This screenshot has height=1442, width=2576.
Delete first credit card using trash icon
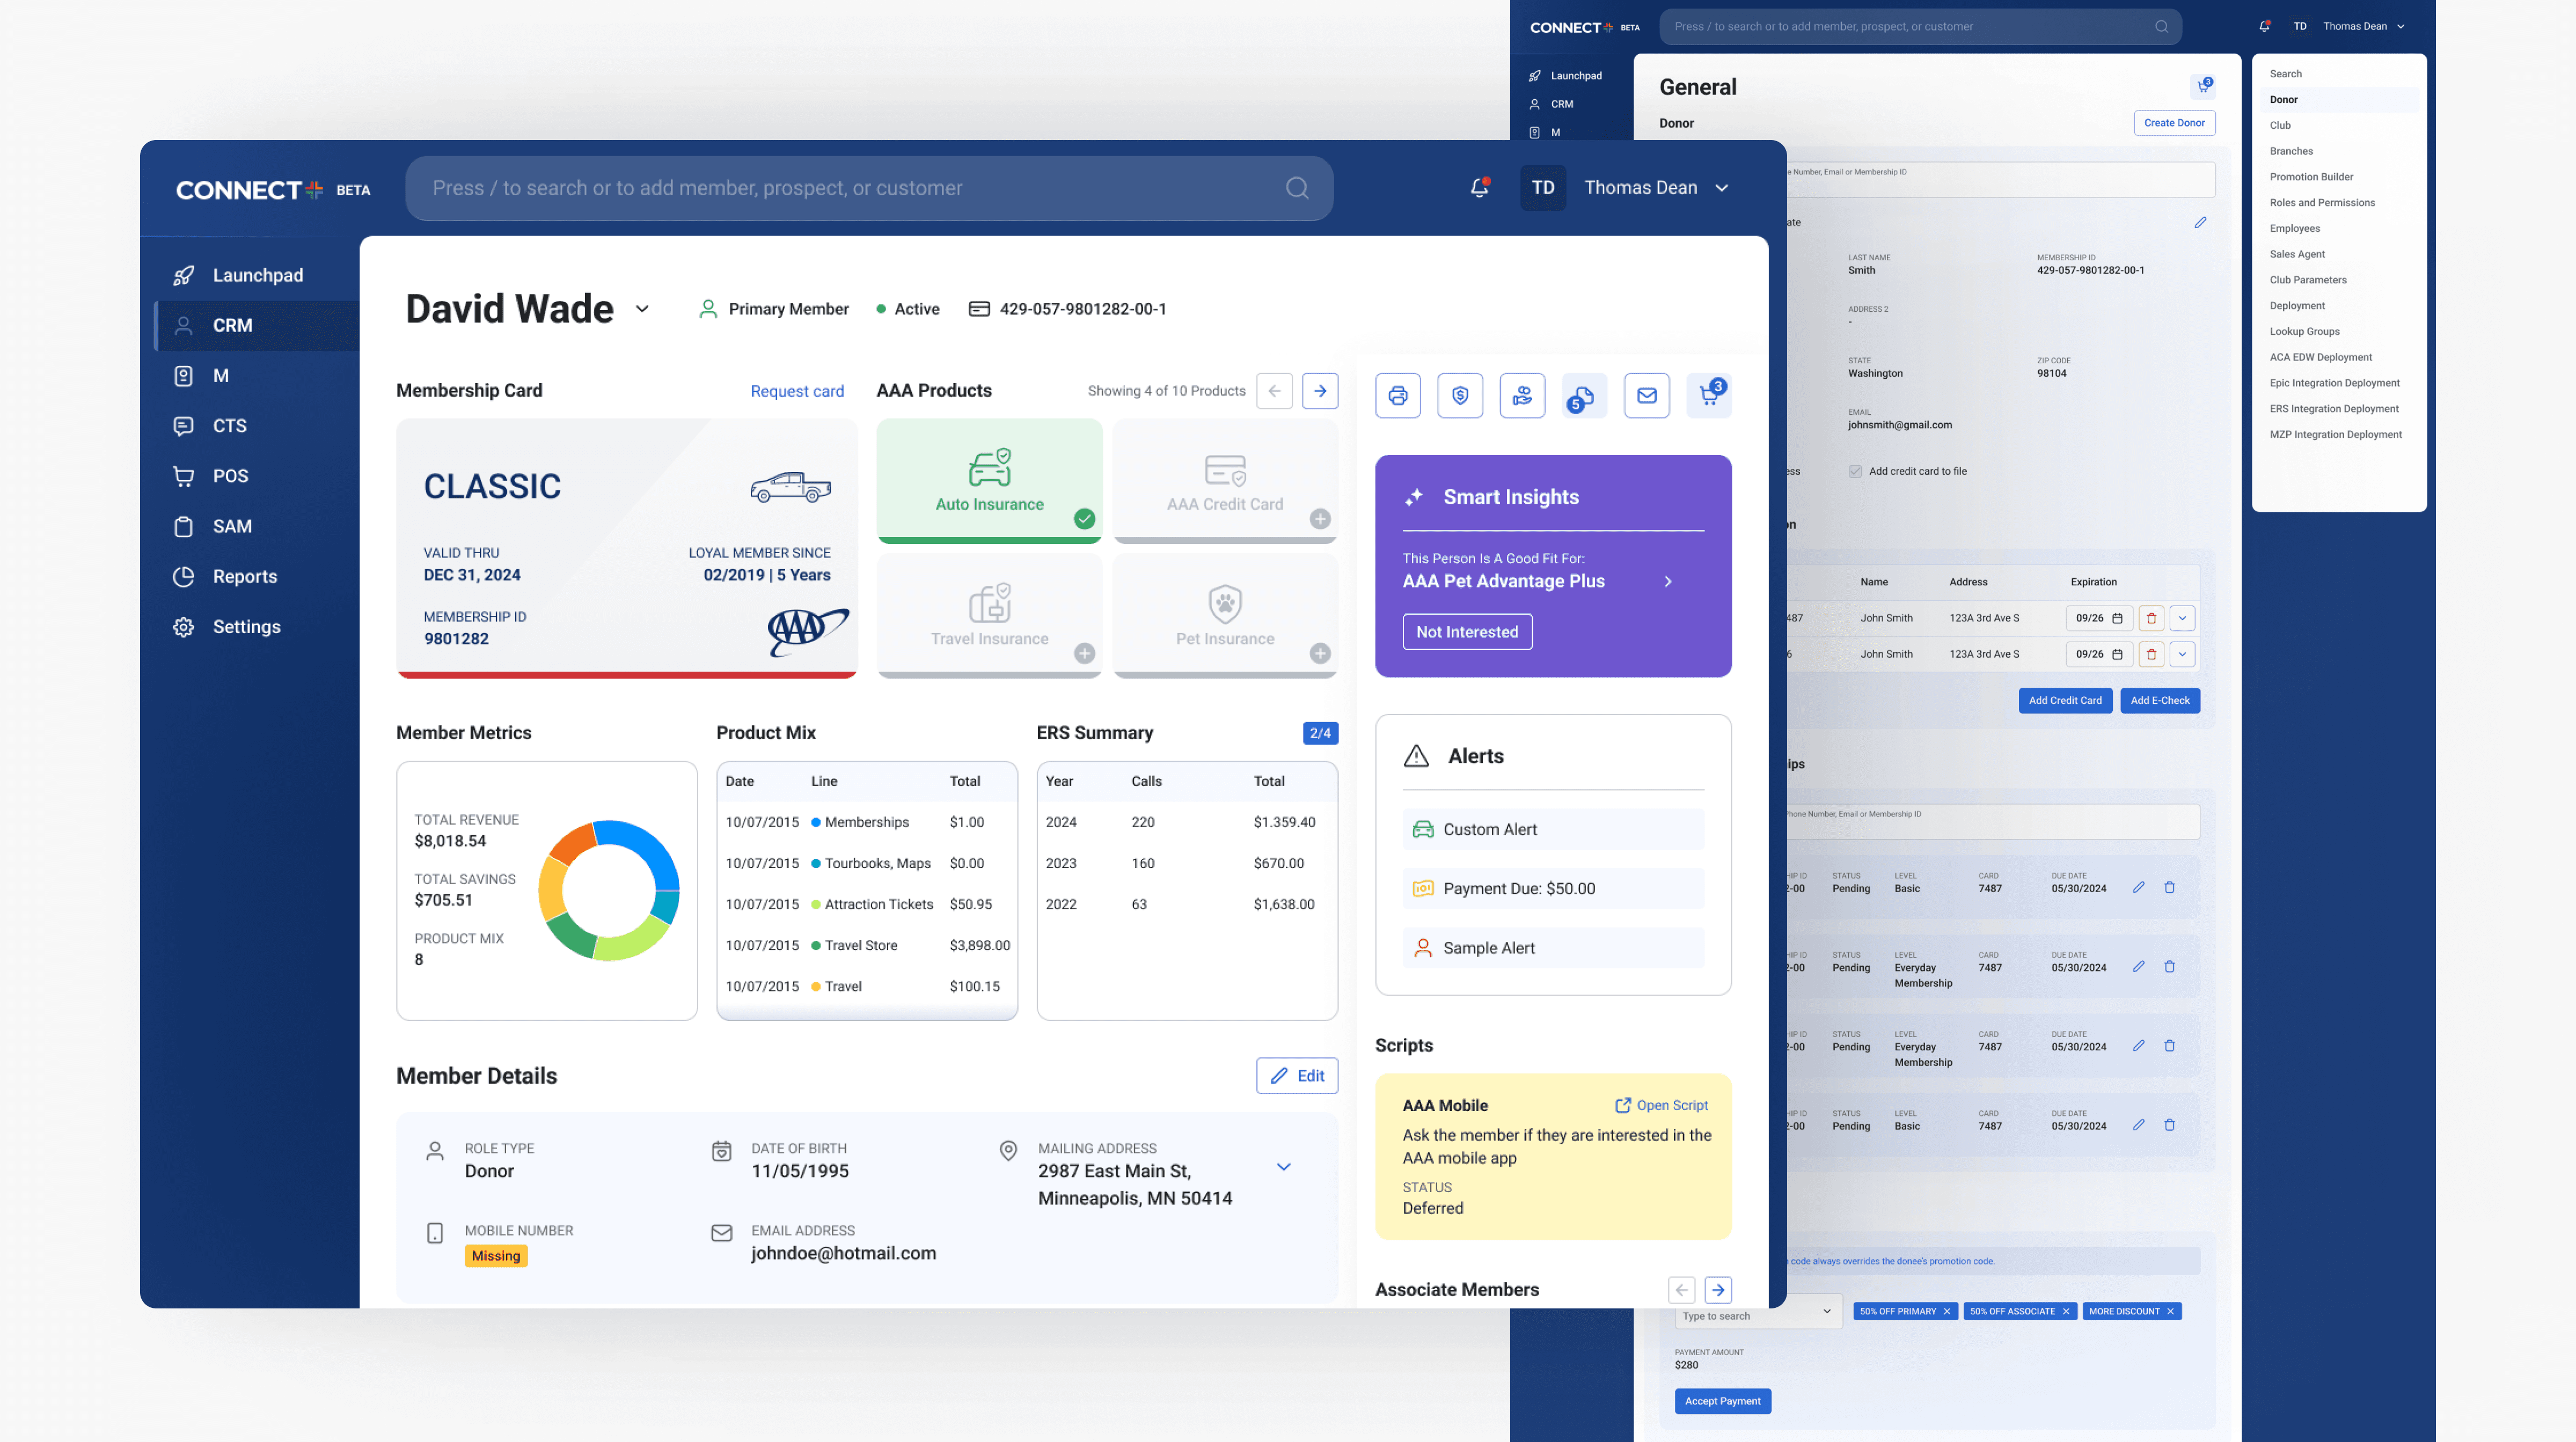(x=2151, y=619)
